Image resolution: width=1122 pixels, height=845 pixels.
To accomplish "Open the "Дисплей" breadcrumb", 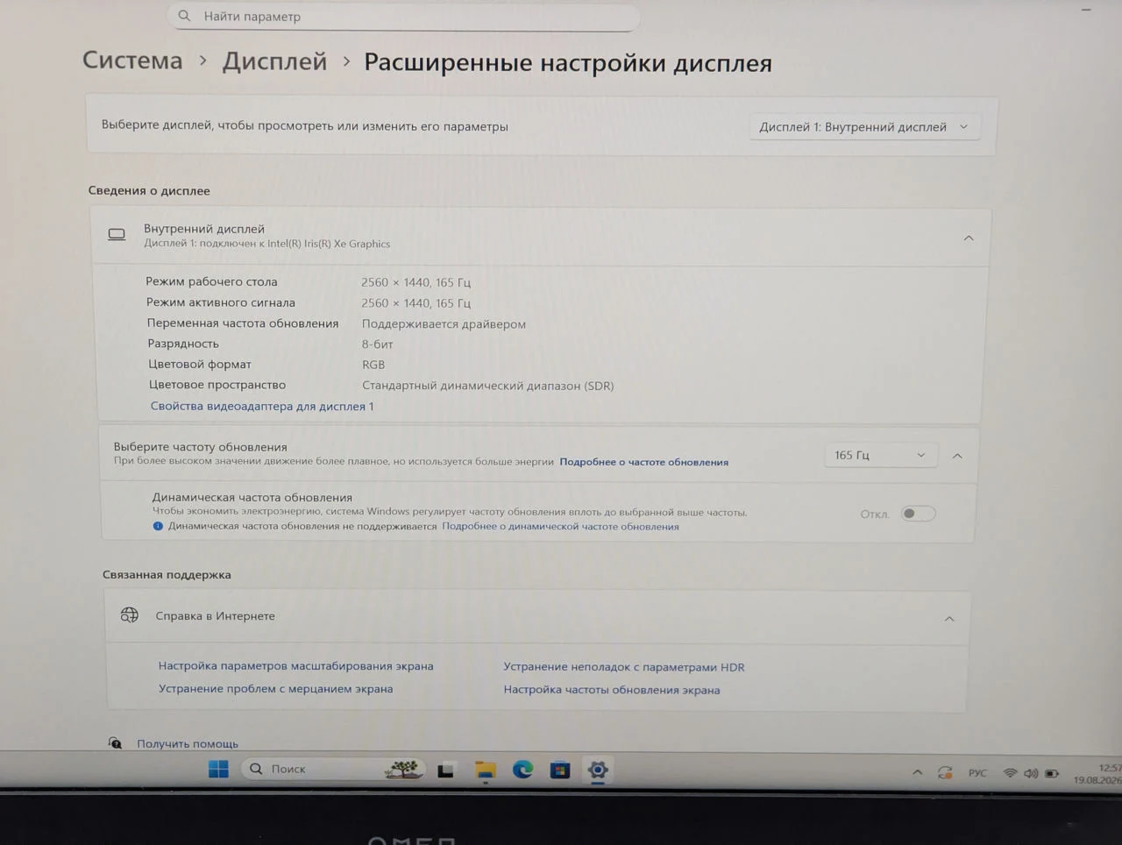I will [274, 61].
